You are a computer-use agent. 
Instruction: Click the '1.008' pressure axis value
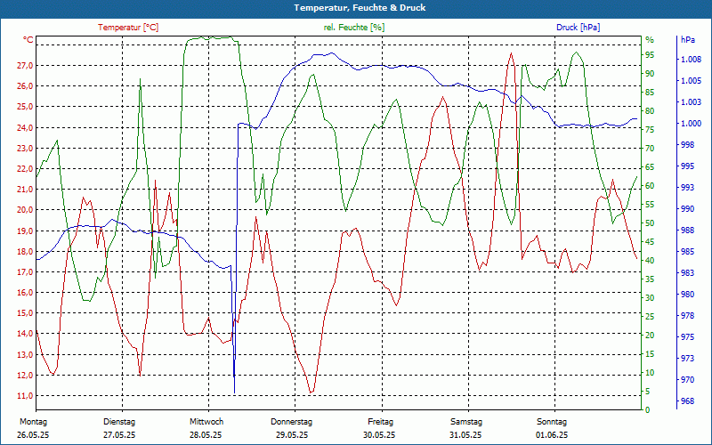tap(692, 60)
